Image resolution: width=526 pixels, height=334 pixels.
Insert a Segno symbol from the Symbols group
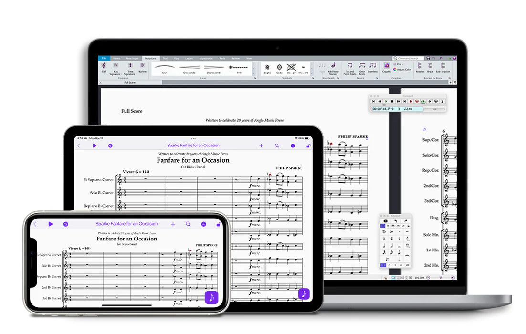click(x=267, y=67)
